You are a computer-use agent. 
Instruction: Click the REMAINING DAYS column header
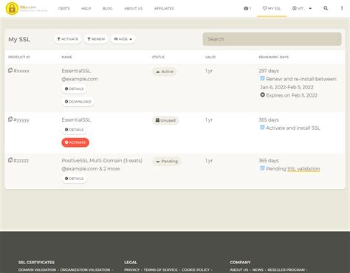click(x=274, y=57)
